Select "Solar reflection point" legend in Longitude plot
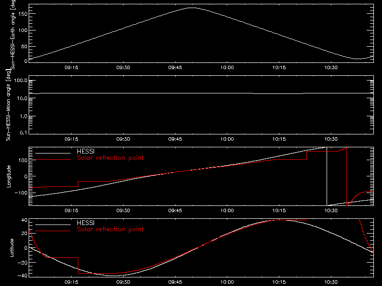The width and height of the screenshot is (382, 286). (110, 158)
